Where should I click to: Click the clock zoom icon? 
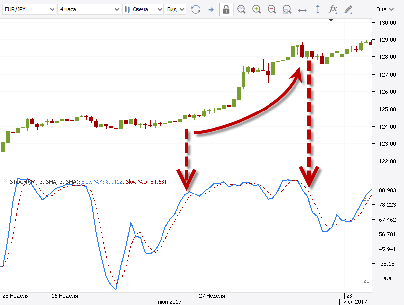coord(241,9)
